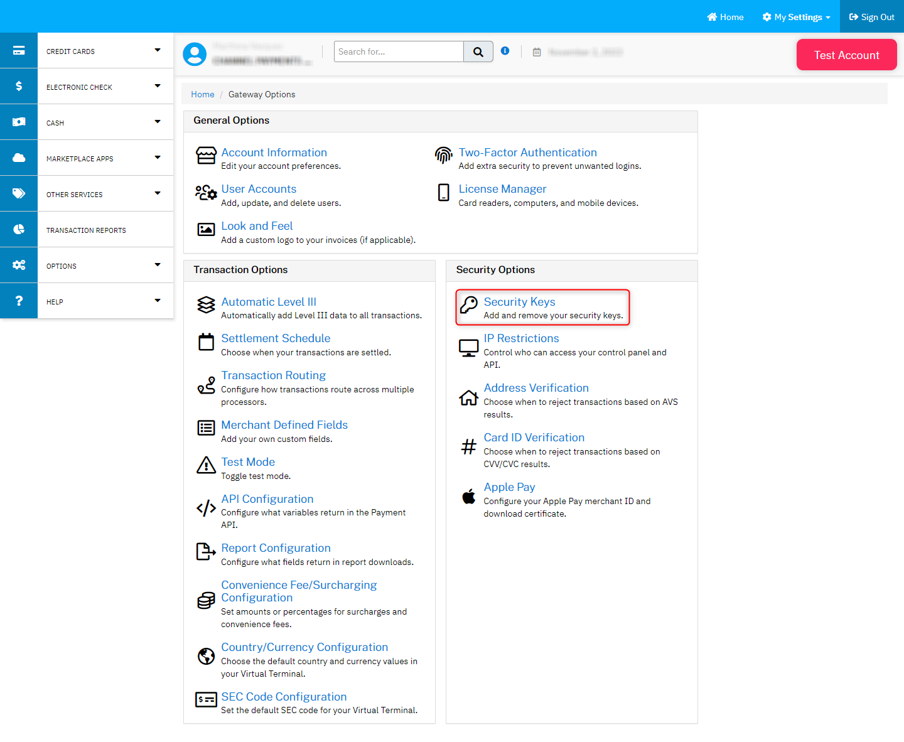The width and height of the screenshot is (904, 742).
Task: Click the IP Restrictions monitor icon
Action: point(468,348)
